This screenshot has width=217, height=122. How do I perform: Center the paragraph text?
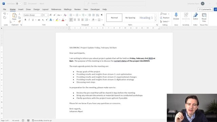point(75,20)
